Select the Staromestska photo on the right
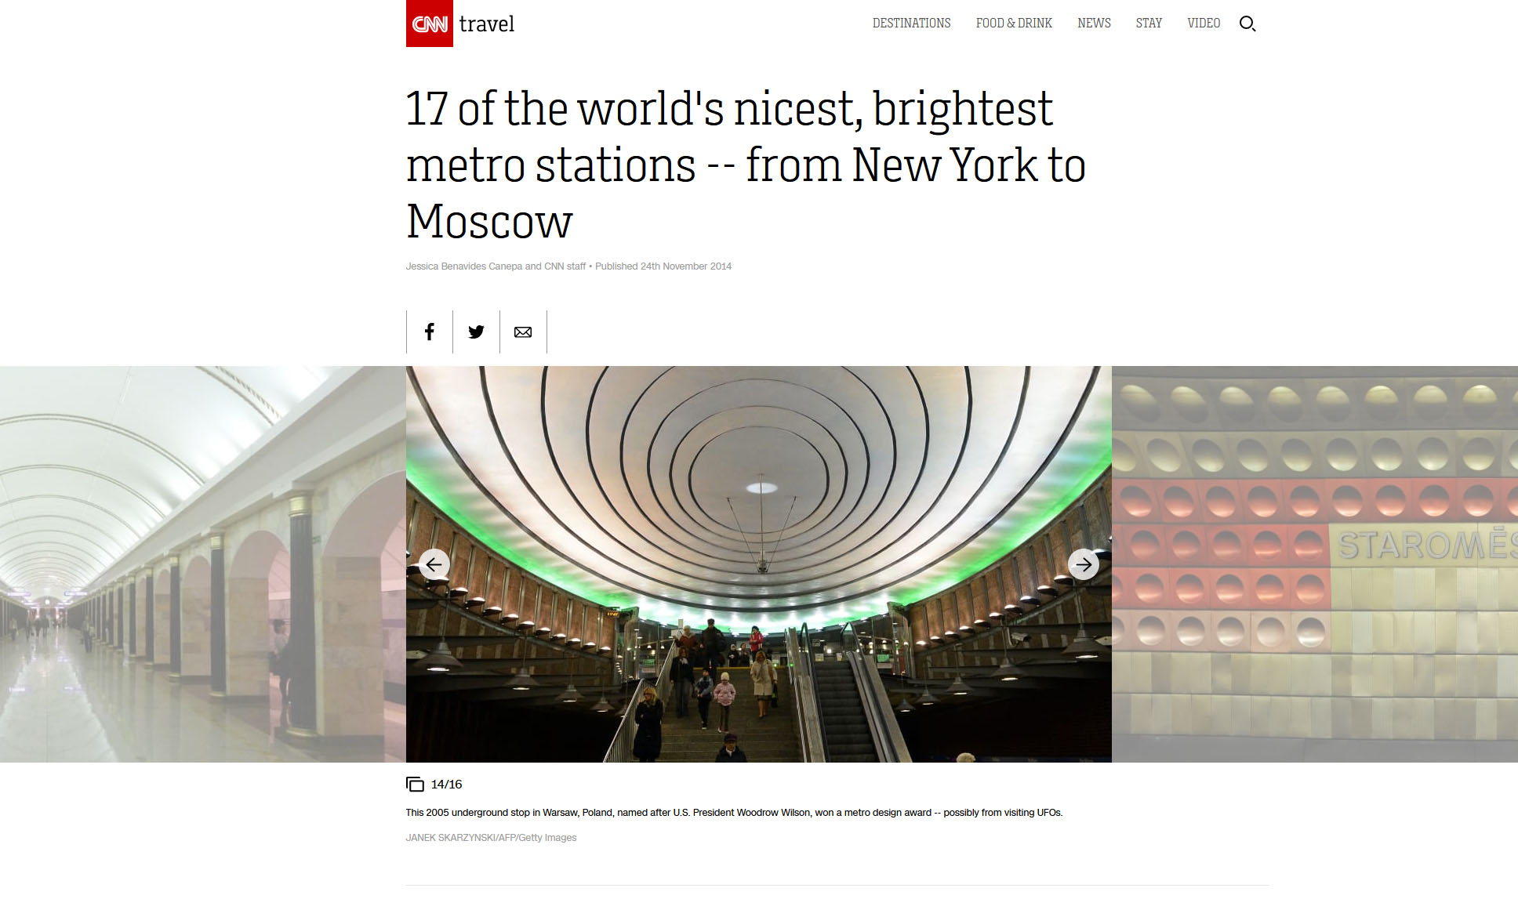Screen dimensions: 1518x917 (x=1315, y=564)
